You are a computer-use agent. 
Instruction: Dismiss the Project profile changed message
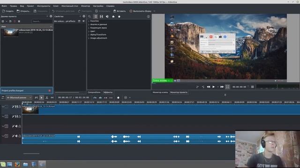50,91
